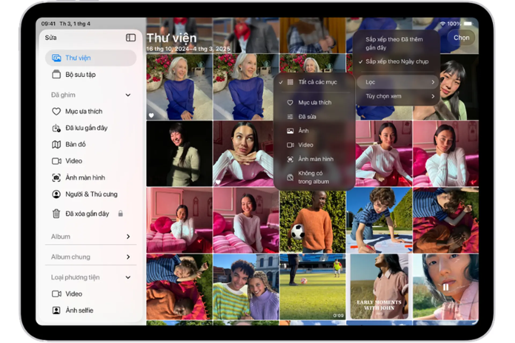The width and height of the screenshot is (515, 343).
Task: Expand the Album chung section chevron
Action: click(128, 257)
